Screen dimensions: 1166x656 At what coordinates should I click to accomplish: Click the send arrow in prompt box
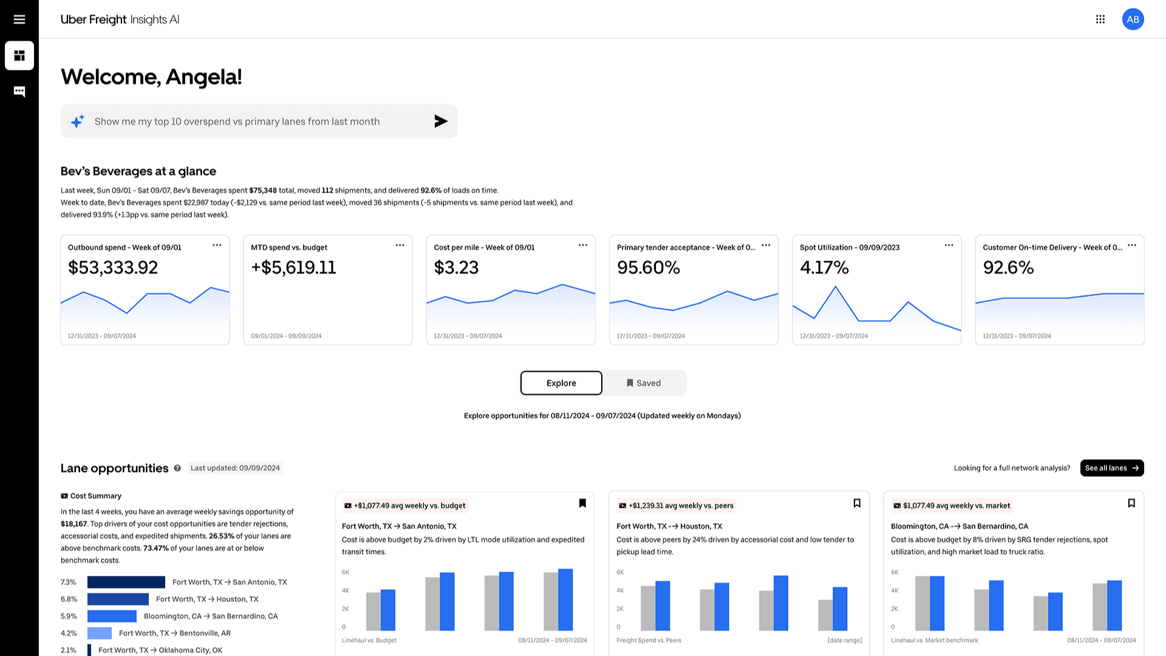click(x=441, y=121)
